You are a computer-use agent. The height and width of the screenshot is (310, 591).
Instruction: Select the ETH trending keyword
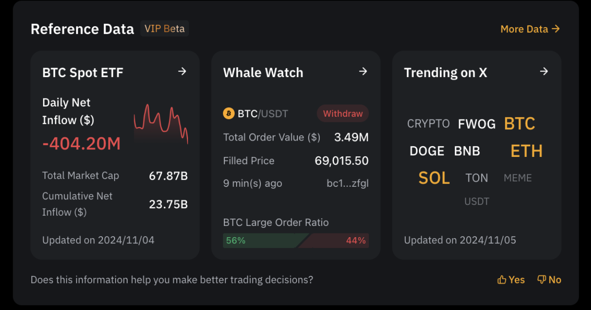tap(526, 151)
